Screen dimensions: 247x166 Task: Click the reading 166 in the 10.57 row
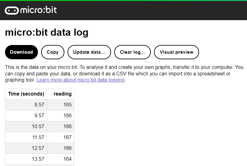[x=60, y=126]
